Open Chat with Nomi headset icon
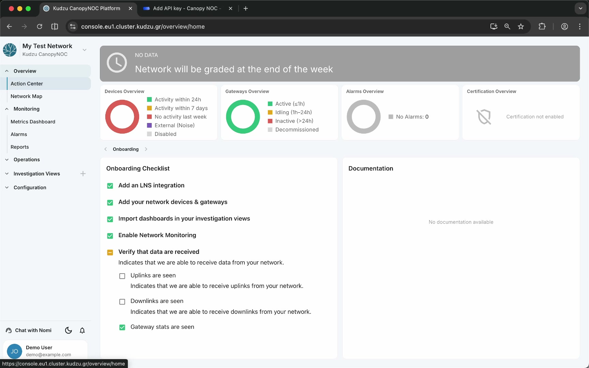Viewport: 589px width, 368px height. (9, 330)
